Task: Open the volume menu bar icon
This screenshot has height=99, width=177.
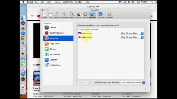Action: click(129, 2)
